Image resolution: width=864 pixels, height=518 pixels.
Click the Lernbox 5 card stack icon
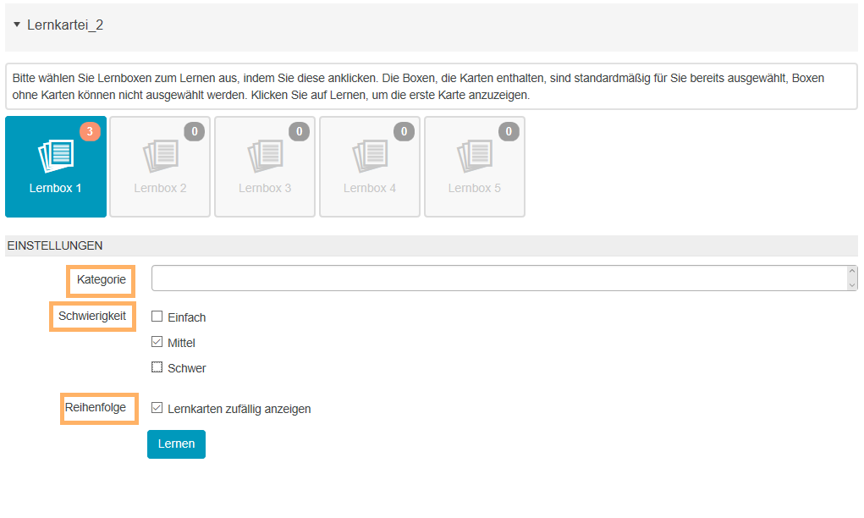click(x=475, y=156)
